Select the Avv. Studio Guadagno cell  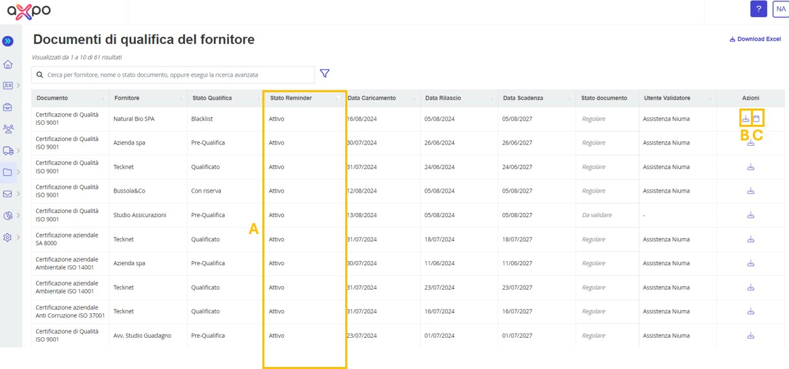(x=148, y=336)
